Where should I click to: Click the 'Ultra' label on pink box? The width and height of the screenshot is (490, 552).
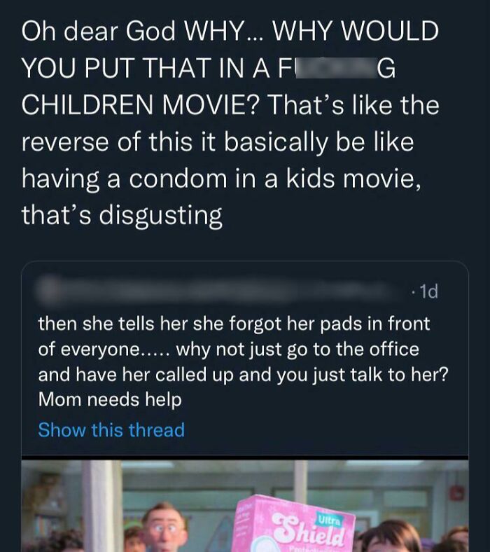tap(330, 520)
